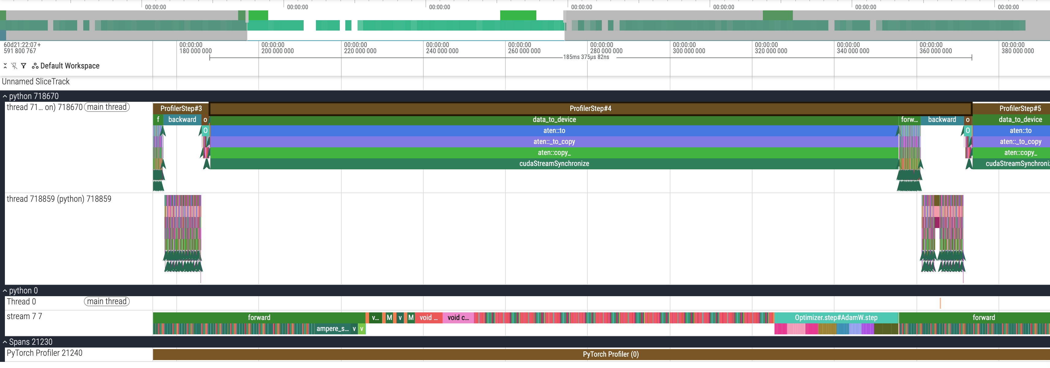Collapse the python 718670 process group
Image resolution: width=1050 pixels, height=368 pixels.
pyautogui.click(x=5, y=97)
